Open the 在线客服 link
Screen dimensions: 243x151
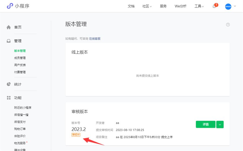pyautogui.click(x=95, y=39)
